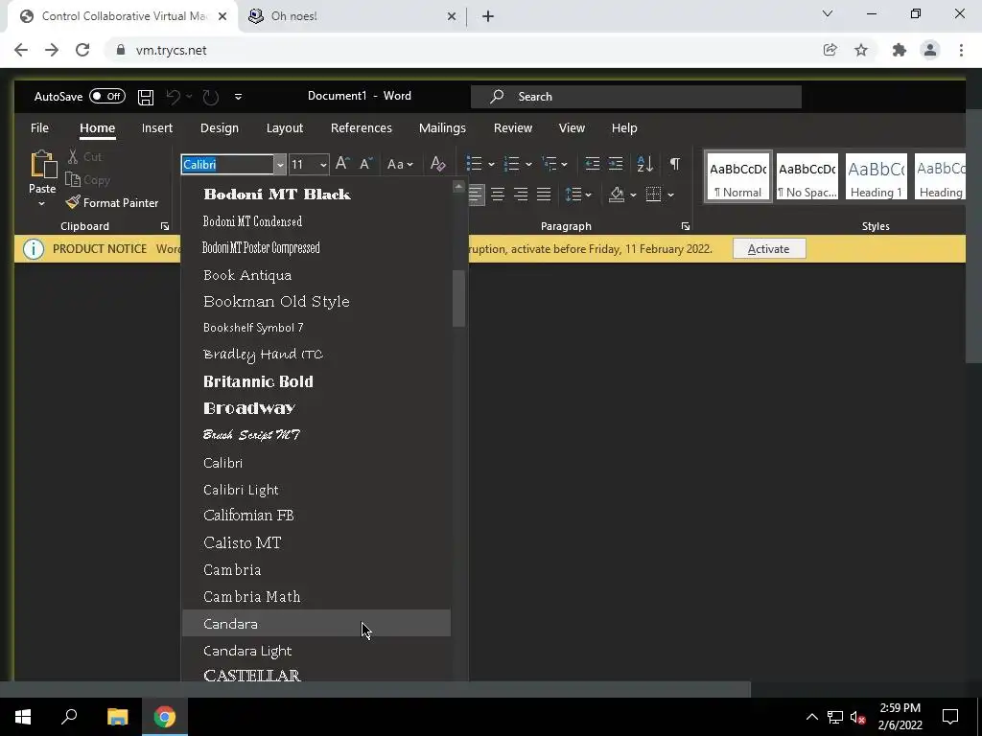Open the font size dropdown arrow
Image resolution: width=982 pixels, height=736 pixels.
tap(323, 165)
